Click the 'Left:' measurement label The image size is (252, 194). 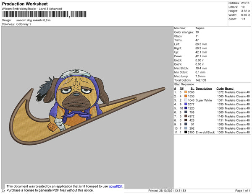177,44
